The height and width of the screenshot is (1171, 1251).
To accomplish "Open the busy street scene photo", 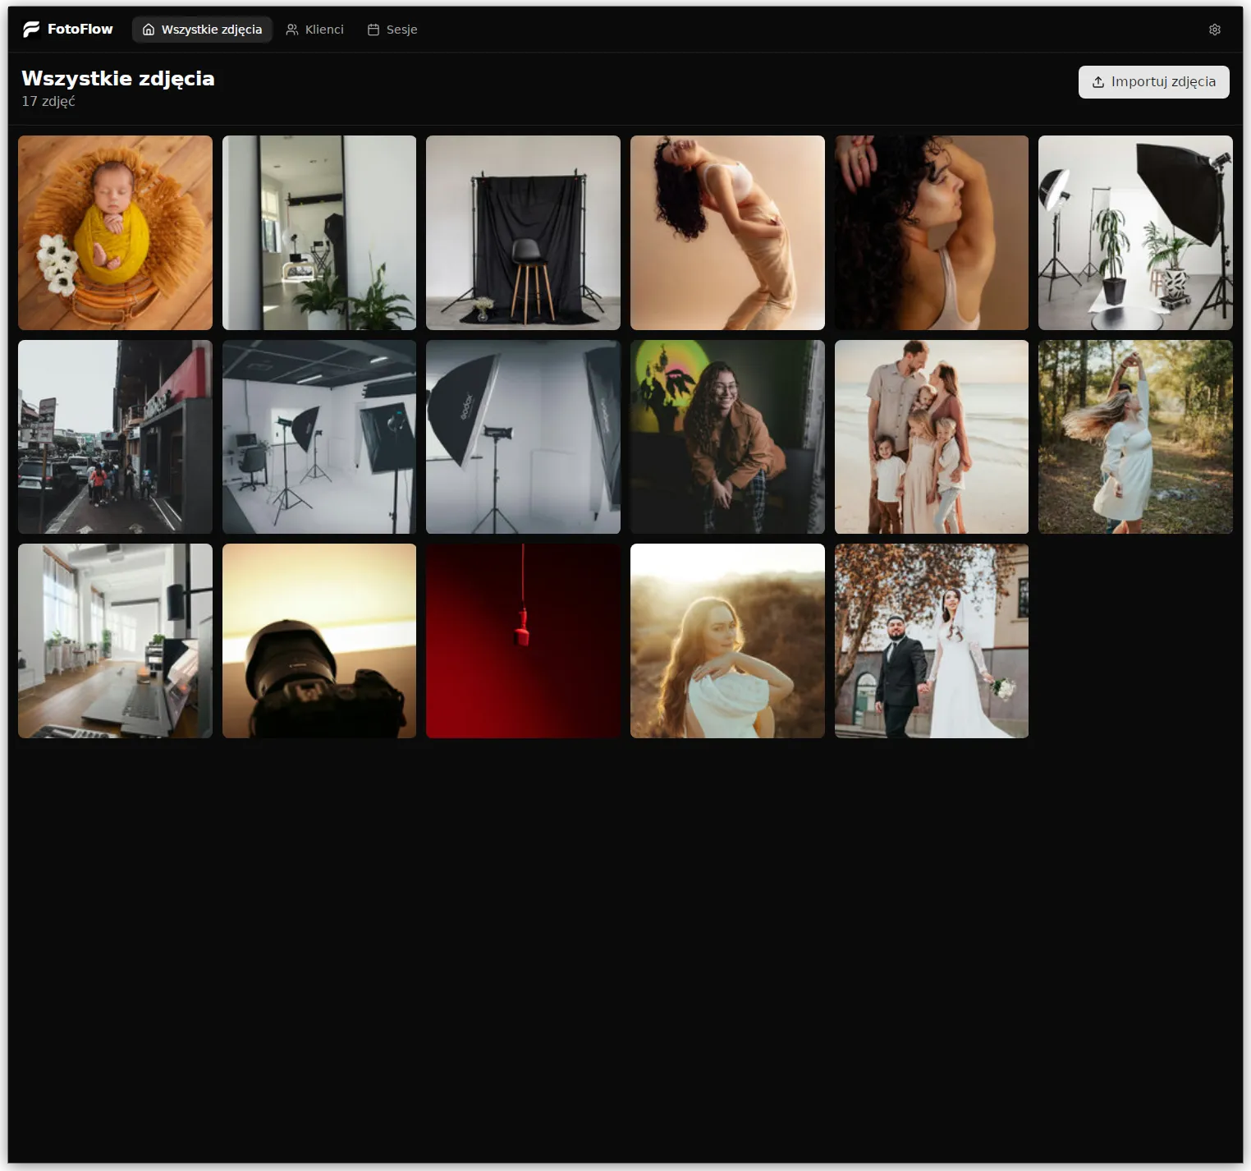I will point(115,437).
